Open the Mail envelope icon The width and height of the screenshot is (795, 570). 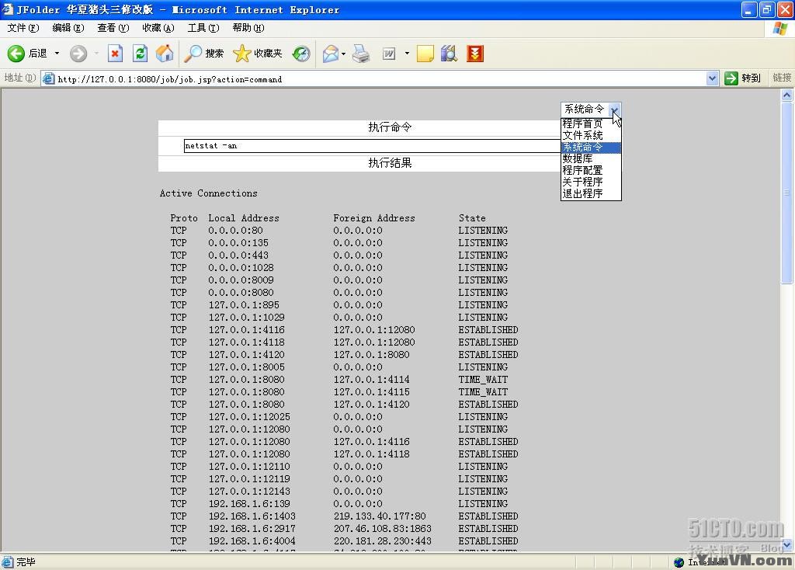[331, 54]
